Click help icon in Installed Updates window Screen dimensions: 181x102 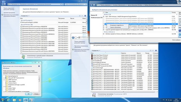pos(85,16)
